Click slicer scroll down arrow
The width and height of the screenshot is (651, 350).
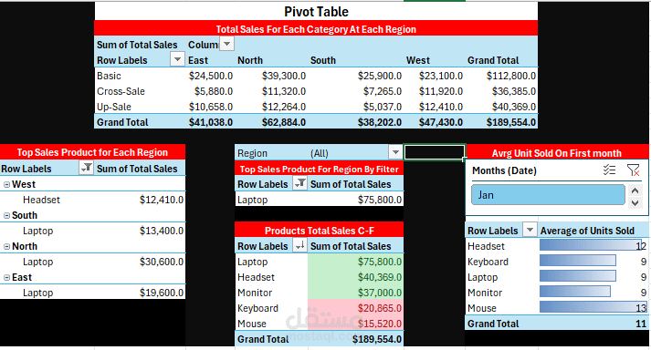click(635, 202)
